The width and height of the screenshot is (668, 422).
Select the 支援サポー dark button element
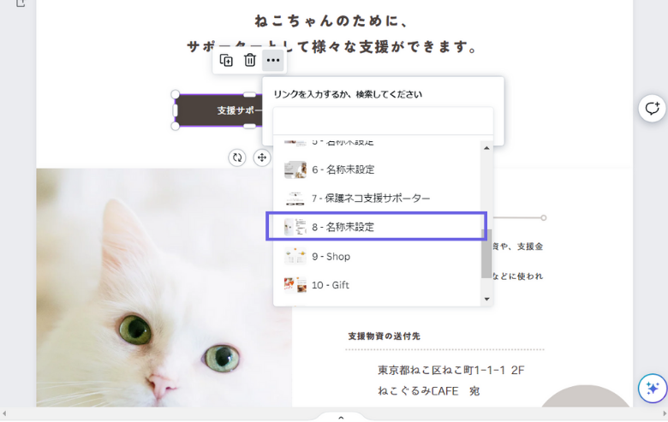[218, 110]
